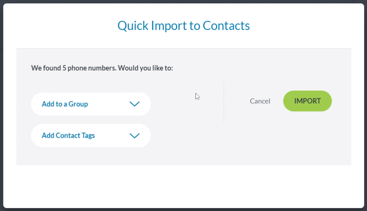Screen dimensions: 367x211
Task: Click the vertical divider beside Cancel
Action: pos(224,102)
